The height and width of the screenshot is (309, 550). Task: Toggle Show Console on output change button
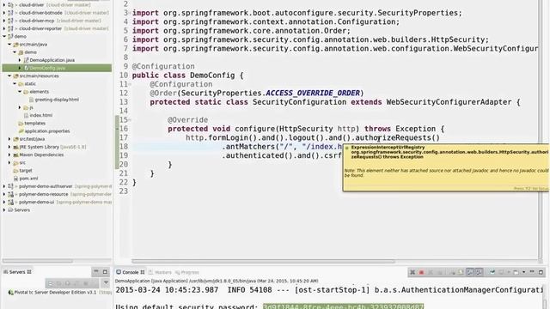pos(470,272)
